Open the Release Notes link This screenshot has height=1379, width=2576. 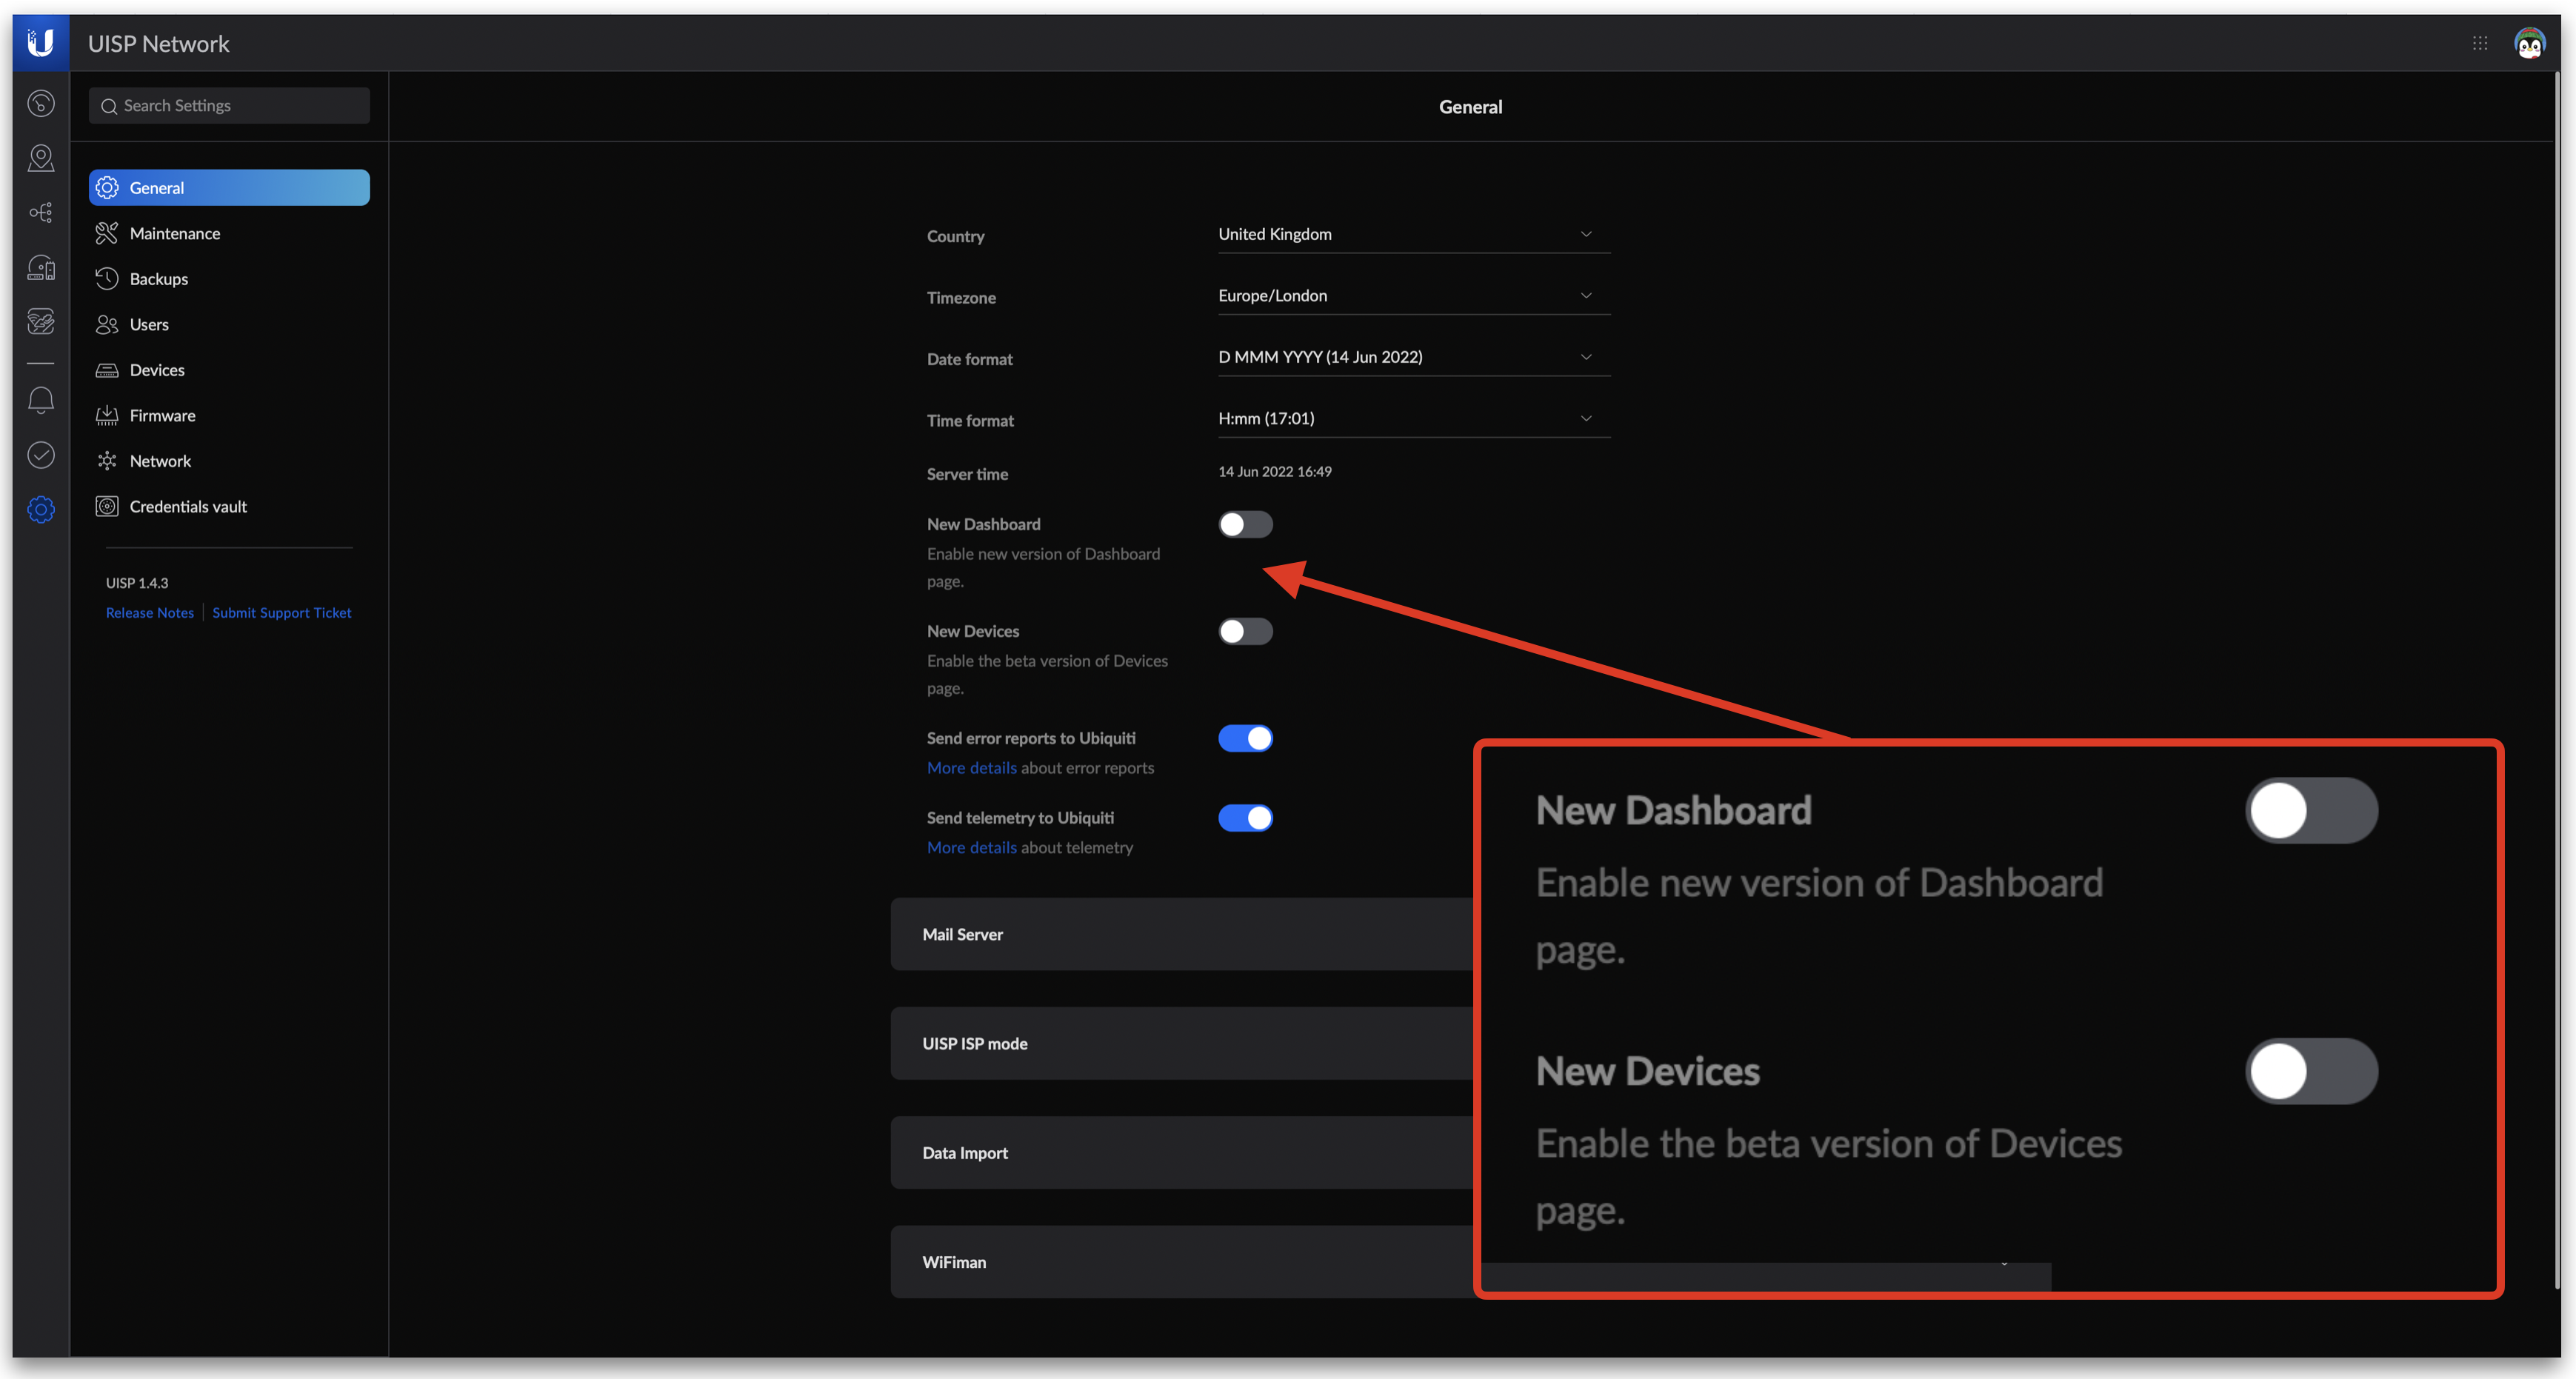(x=150, y=612)
